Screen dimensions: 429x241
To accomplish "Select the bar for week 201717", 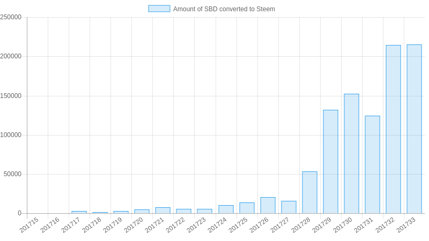I will pyautogui.click(x=79, y=212).
